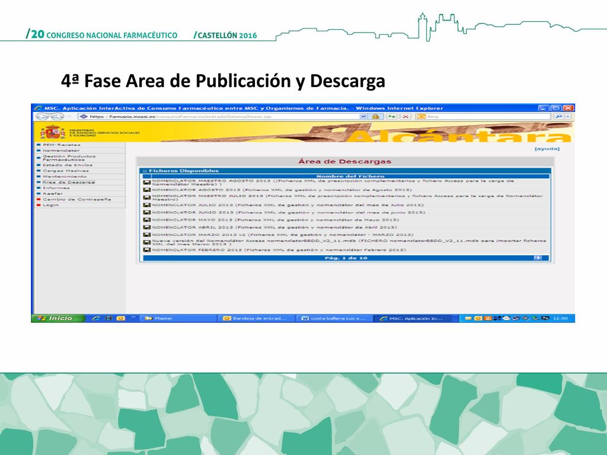Open NOMENCLATOR MAYO 2013 file text
The image size is (607, 455).
275,220
